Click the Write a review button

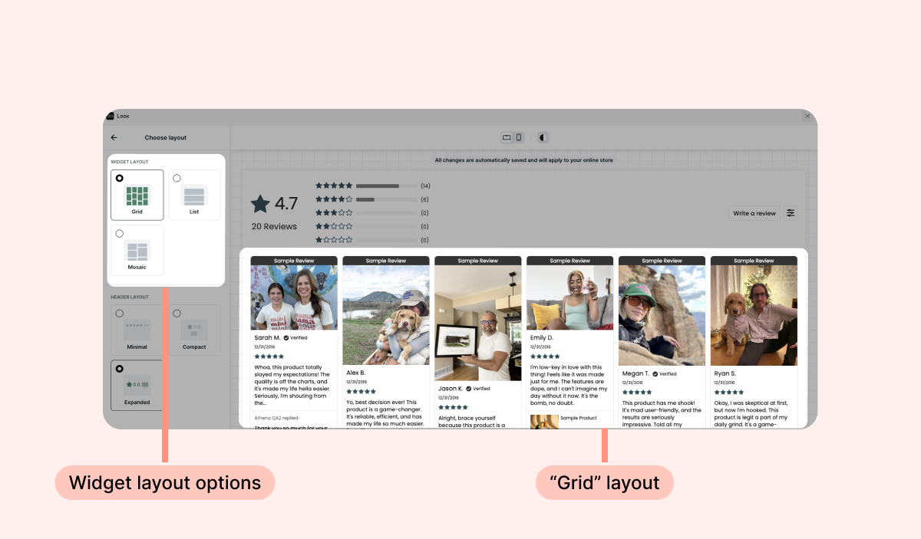[754, 213]
